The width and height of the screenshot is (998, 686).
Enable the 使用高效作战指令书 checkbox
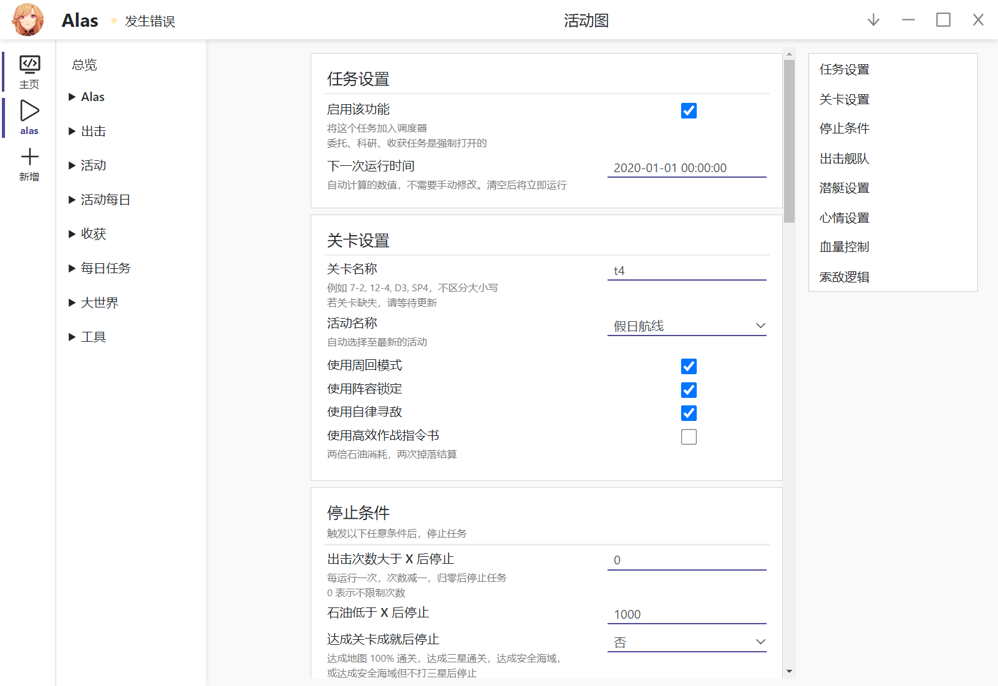point(689,437)
